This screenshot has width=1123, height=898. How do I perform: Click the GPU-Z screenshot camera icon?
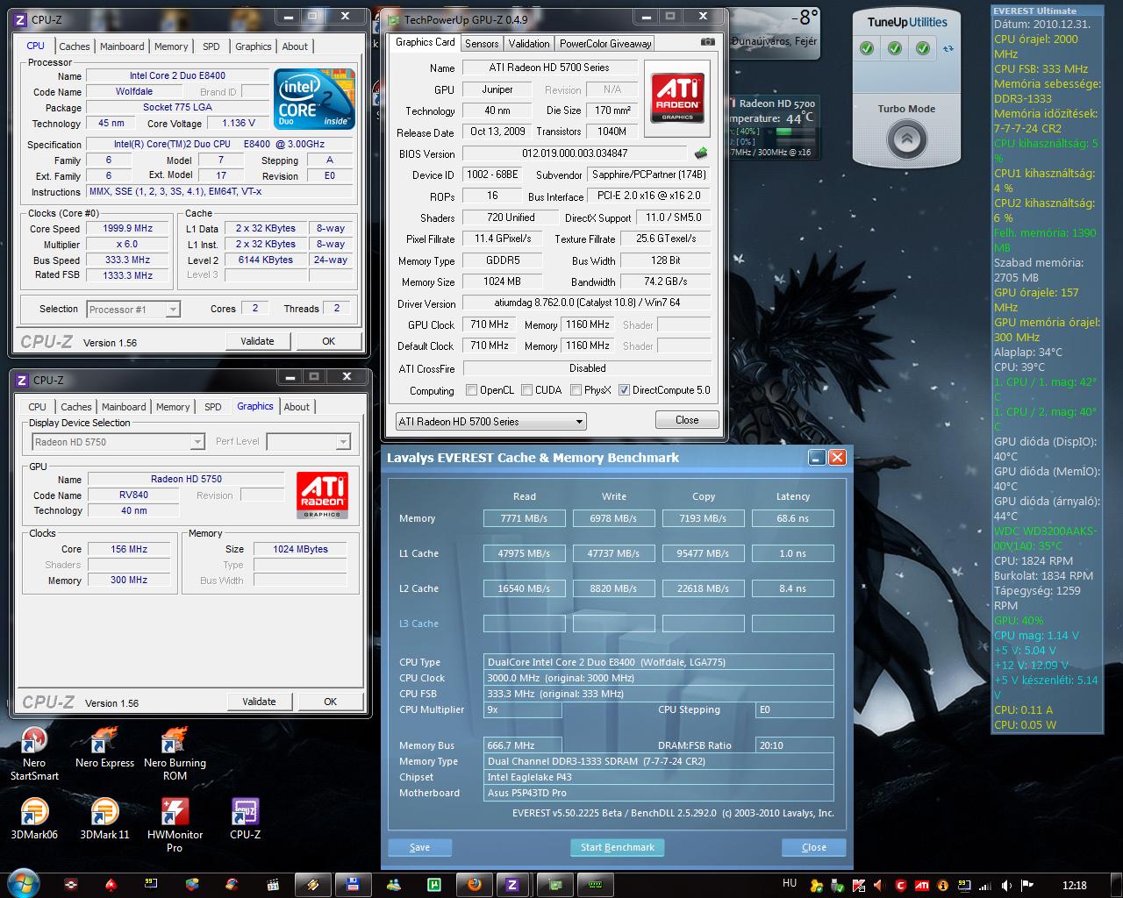tap(708, 42)
